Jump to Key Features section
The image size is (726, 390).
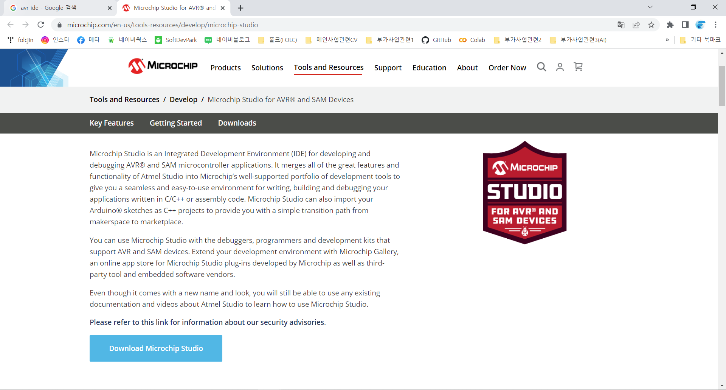point(112,123)
